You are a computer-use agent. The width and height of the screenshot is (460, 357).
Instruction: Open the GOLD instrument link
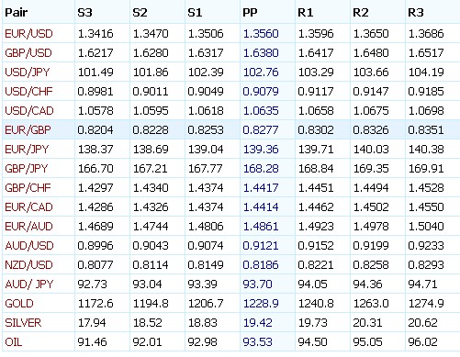pyautogui.click(x=19, y=304)
